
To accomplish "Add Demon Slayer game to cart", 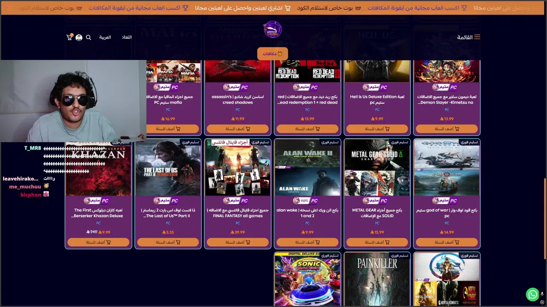I will pyautogui.click(x=447, y=129).
